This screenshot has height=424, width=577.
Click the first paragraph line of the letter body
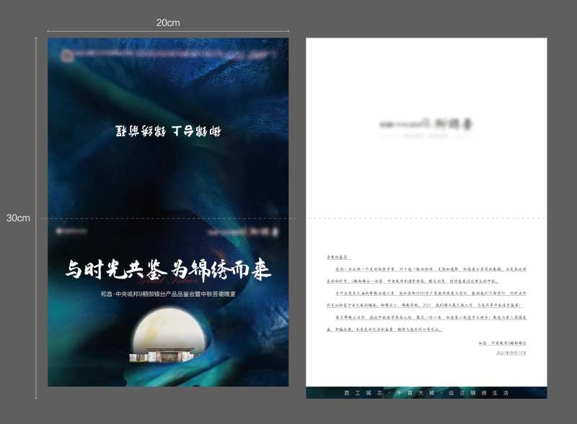[x=431, y=269]
